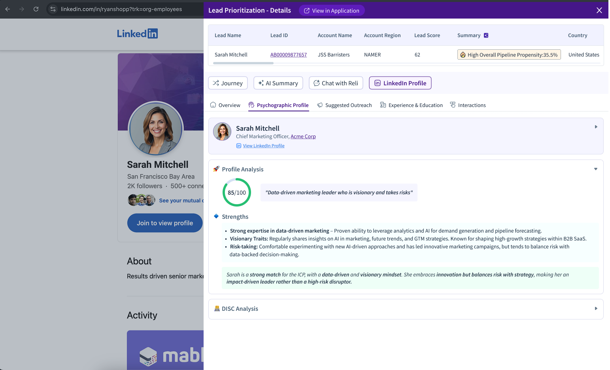
Task: Open site information icon in address bar
Action: tap(53, 9)
